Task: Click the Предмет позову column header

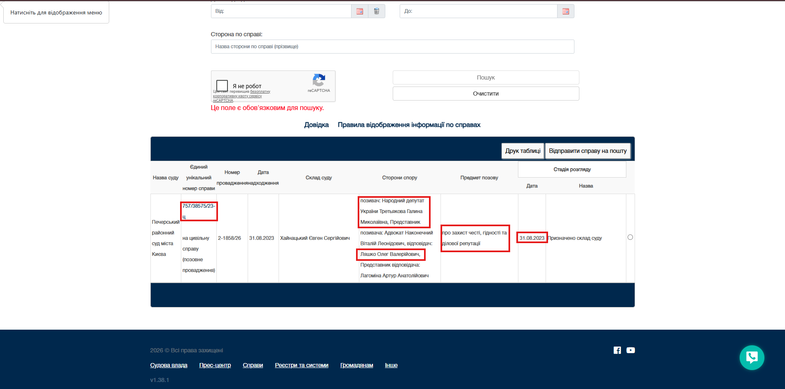Action: tap(479, 178)
